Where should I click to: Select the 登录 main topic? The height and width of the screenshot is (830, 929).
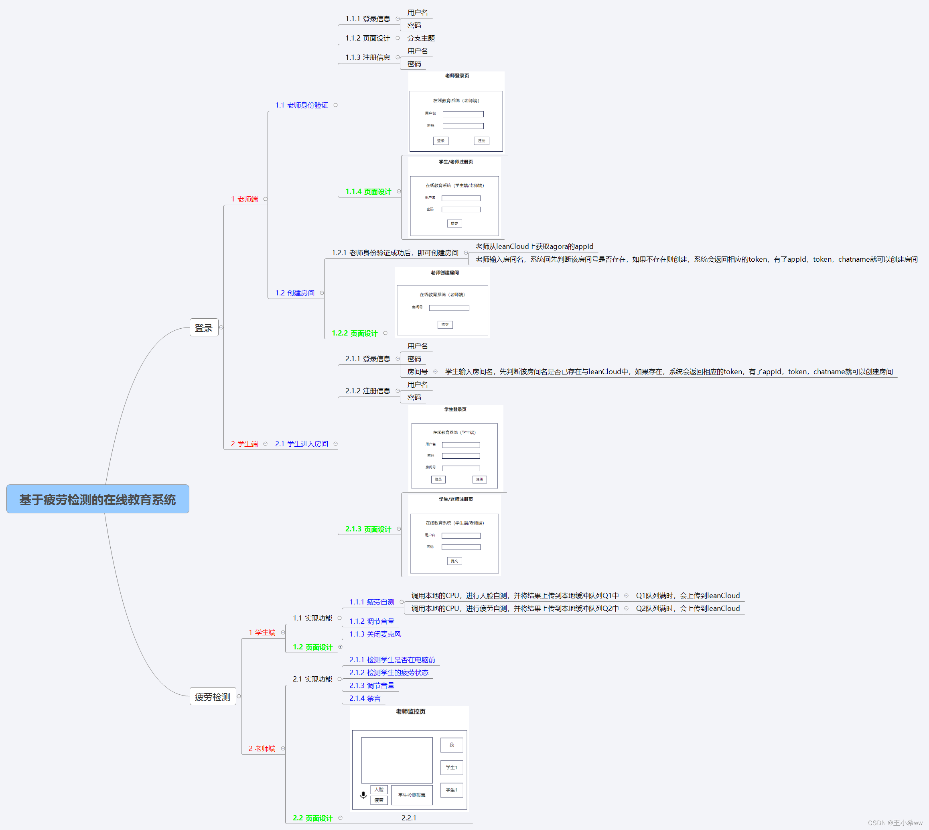pos(204,328)
